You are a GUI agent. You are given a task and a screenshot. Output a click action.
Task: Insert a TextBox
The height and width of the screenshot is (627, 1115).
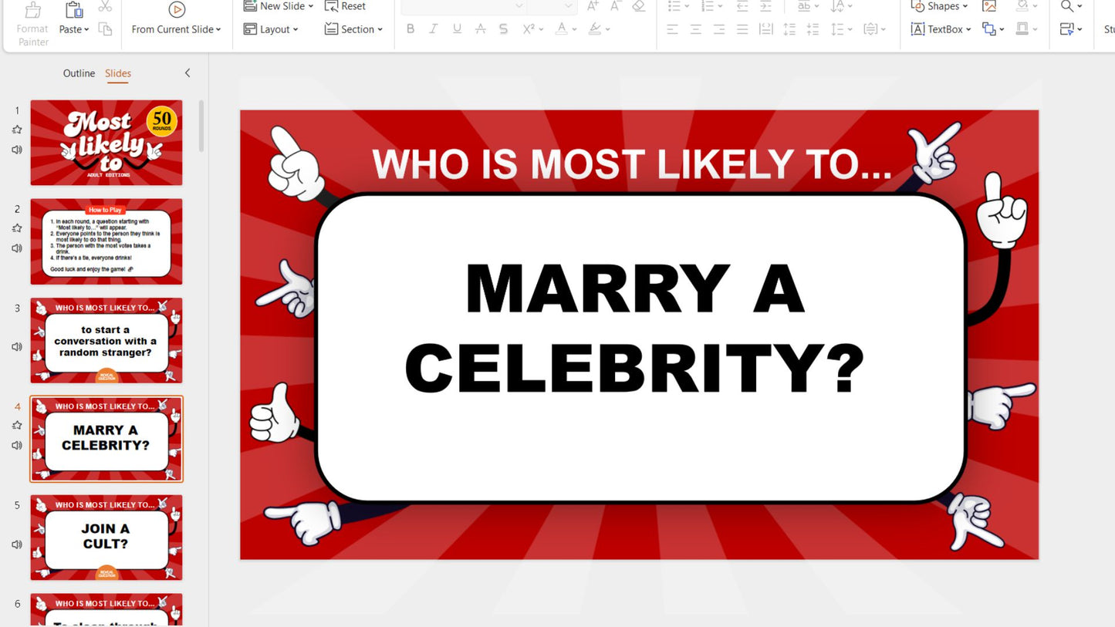point(938,29)
